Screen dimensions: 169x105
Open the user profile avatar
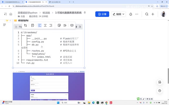pyautogui.click(x=163, y=14)
